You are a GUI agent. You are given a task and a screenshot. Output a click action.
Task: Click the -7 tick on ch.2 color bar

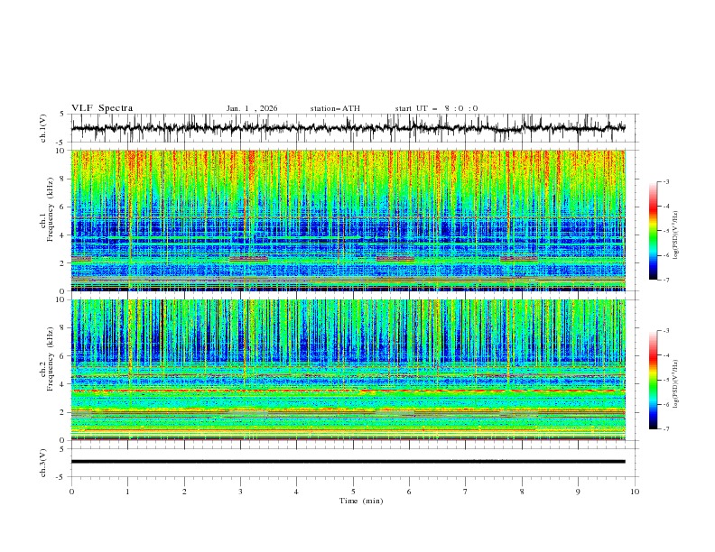click(x=666, y=429)
